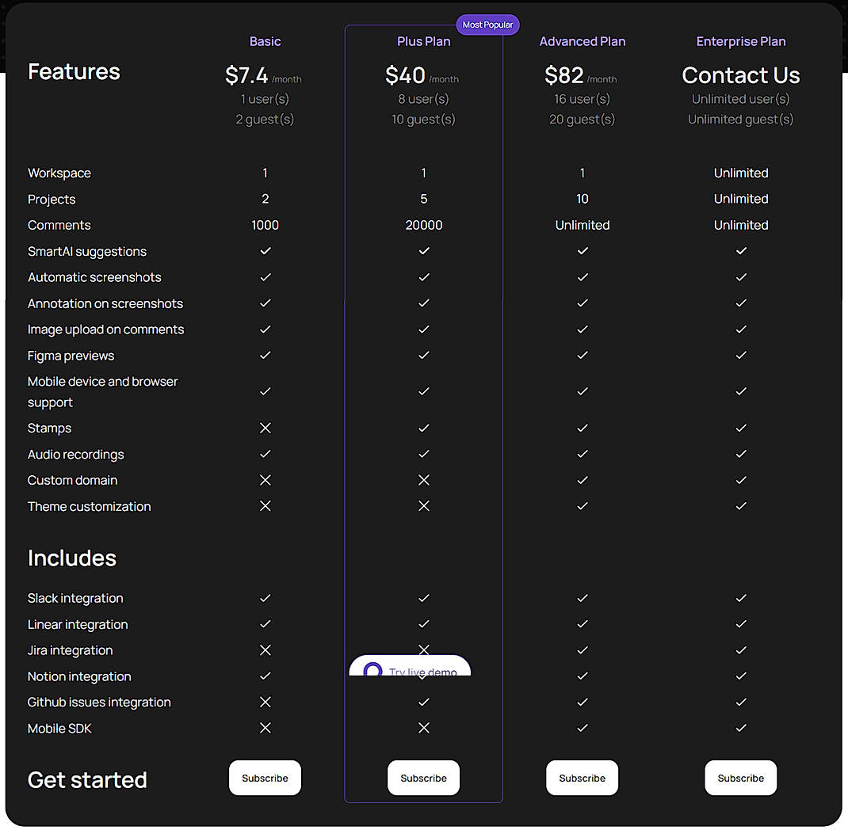
Task: Click the SmartAI suggestions feature label
Action: click(87, 251)
